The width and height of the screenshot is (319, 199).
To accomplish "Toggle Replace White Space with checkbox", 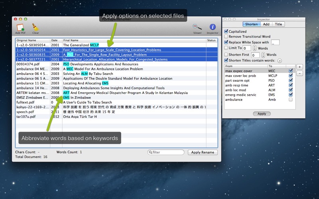I will pos(226,42).
